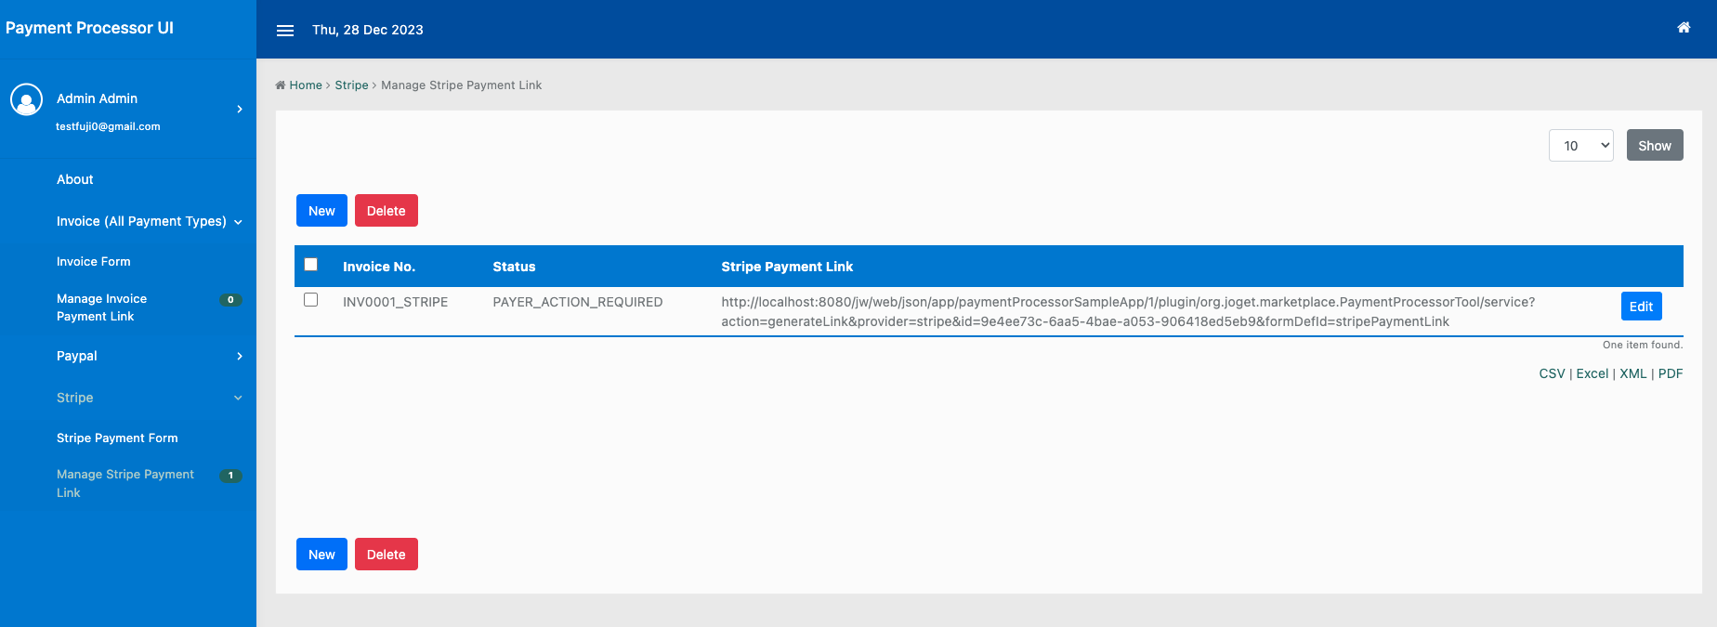Open Invoice Form in sidebar
1717x627 pixels.
tap(94, 262)
